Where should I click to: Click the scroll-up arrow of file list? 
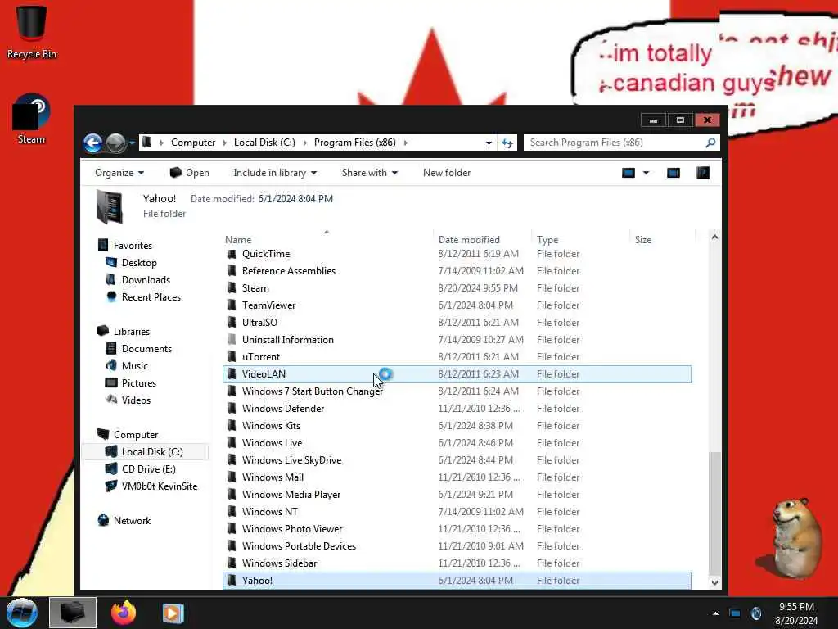coord(714,237)
